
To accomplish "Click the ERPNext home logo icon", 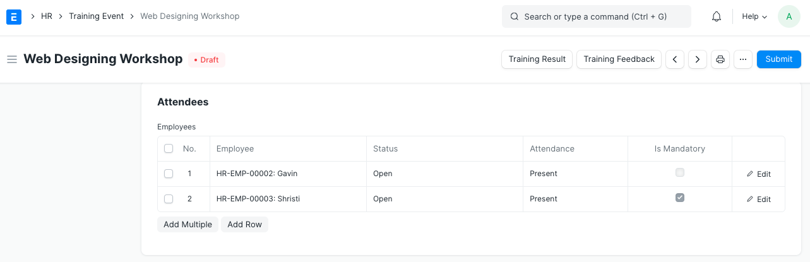I will tap(14, 16).
